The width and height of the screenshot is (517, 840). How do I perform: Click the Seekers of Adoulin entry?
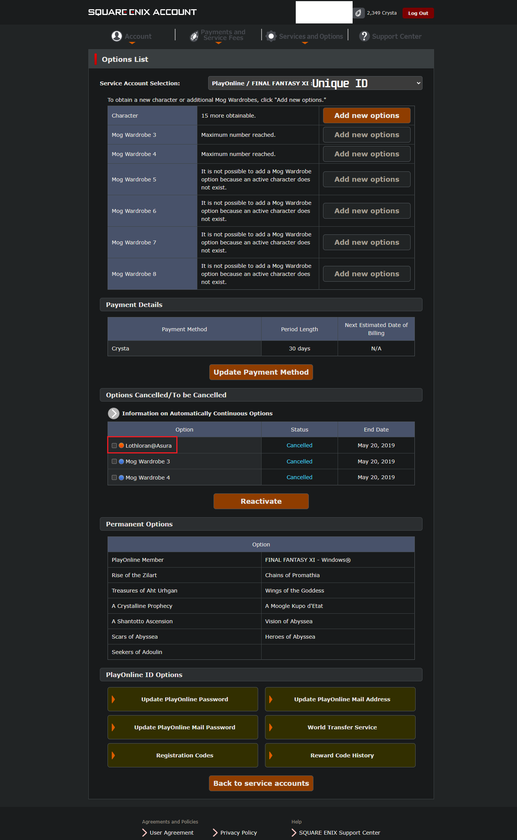tap(137, 652)
